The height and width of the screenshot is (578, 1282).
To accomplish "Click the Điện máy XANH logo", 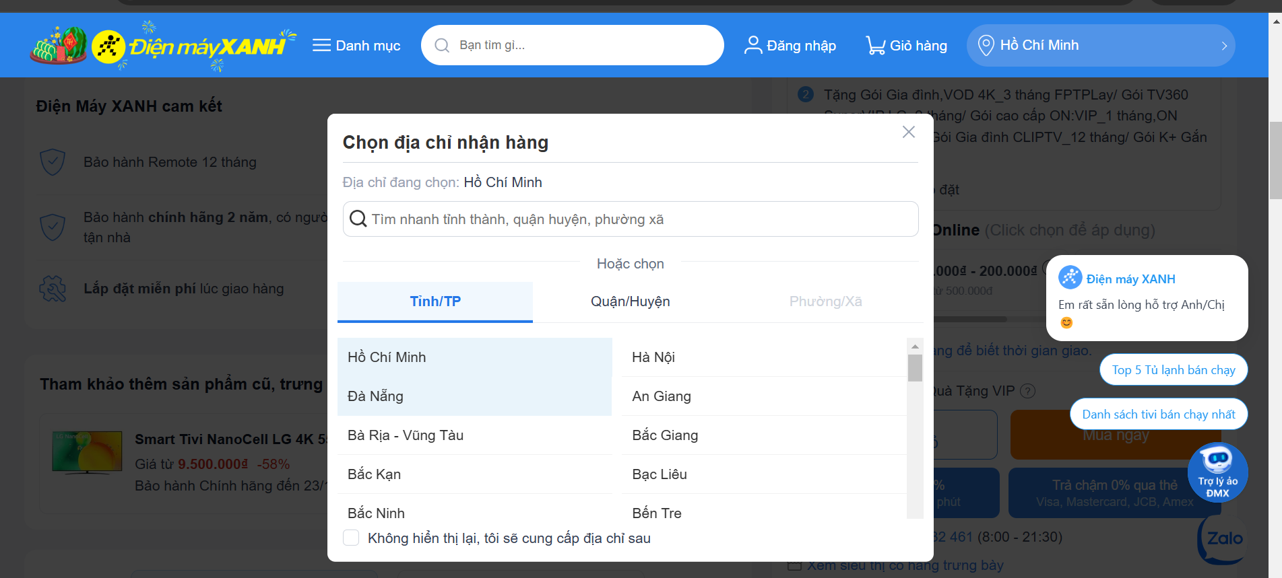I will (163, 46).
